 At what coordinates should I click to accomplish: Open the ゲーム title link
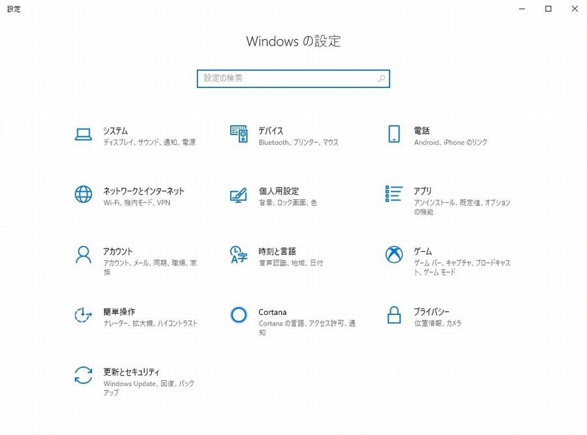pos(423,251)
